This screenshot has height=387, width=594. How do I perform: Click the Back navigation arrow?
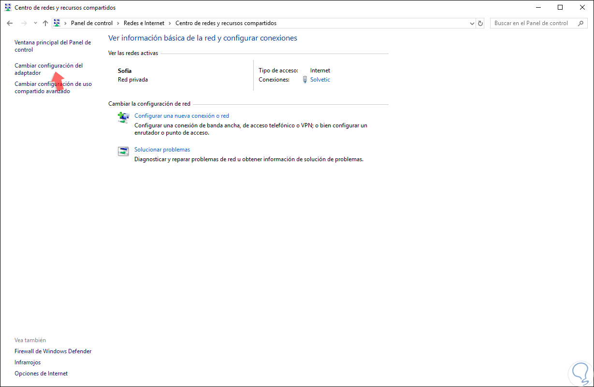[x=10, y=23]
